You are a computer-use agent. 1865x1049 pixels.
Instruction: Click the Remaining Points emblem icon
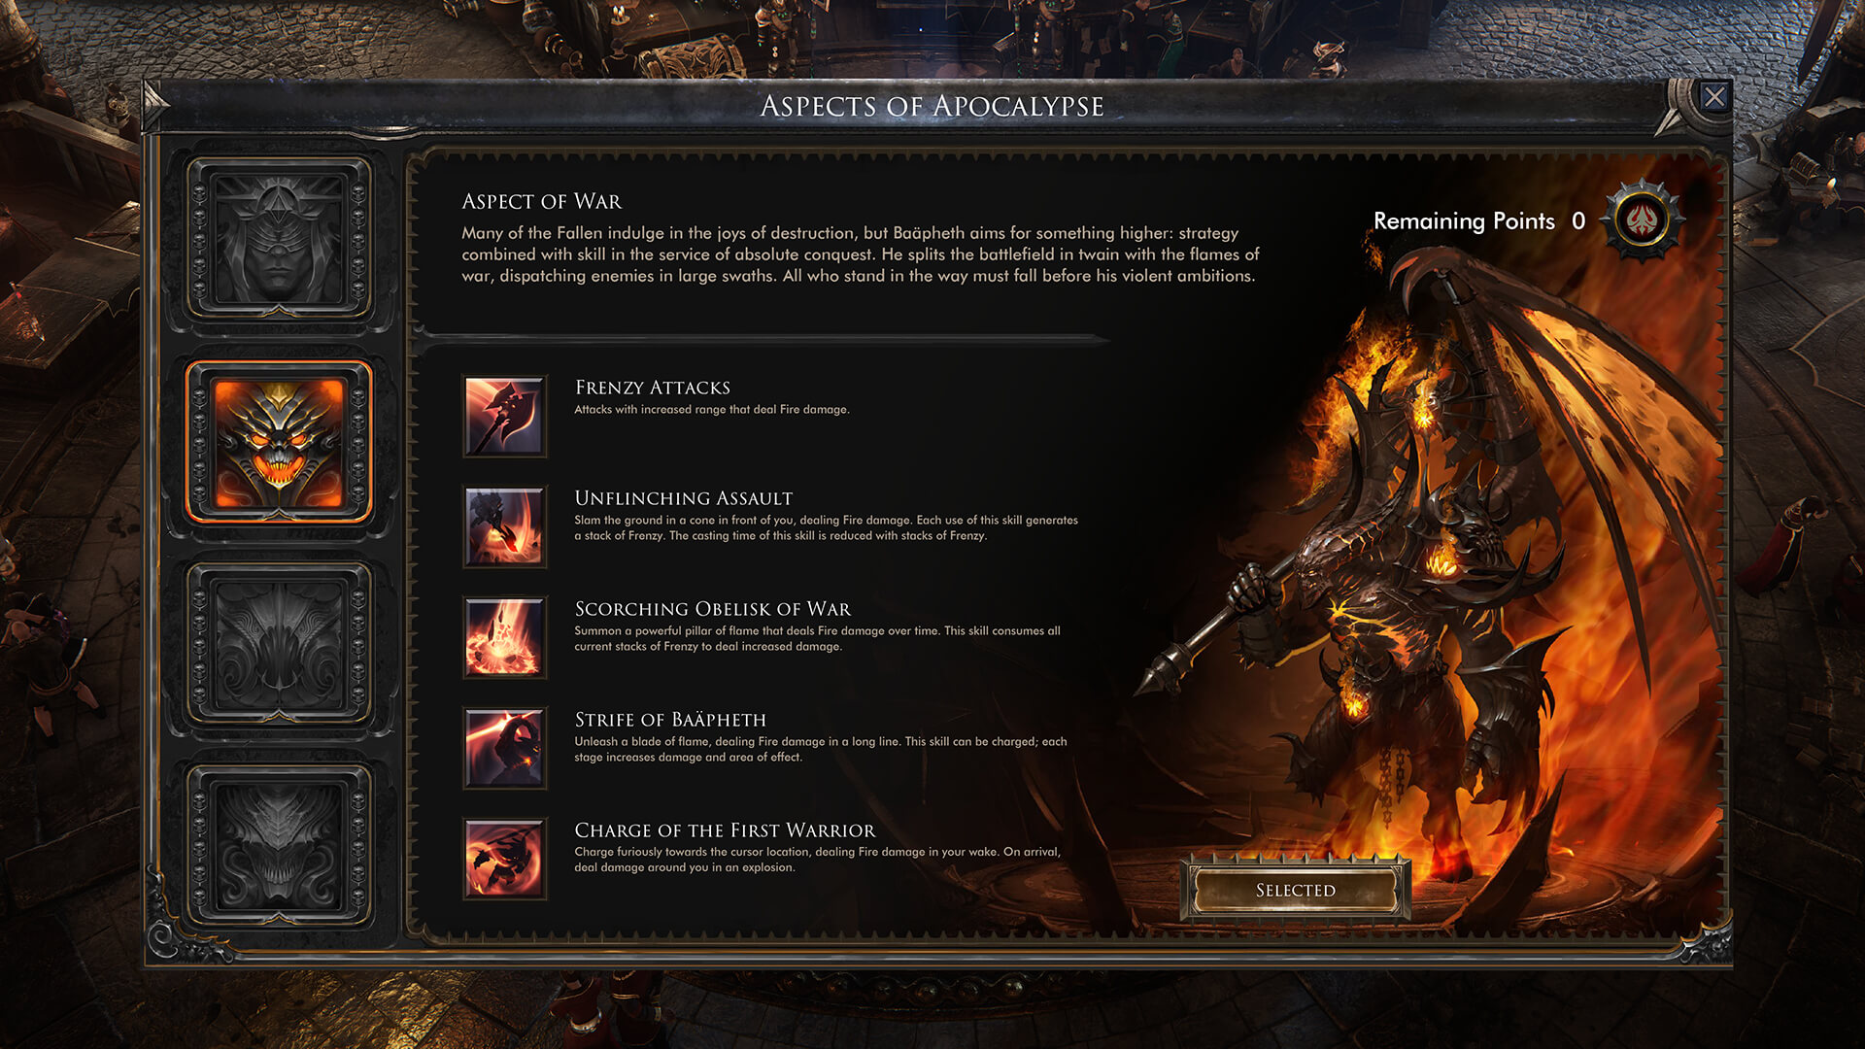[1641, 220]
